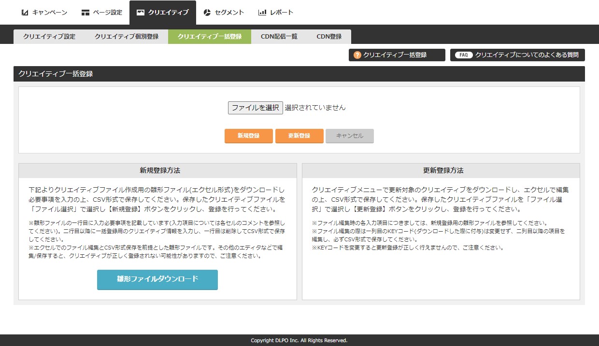599x346 pixels.
Task: Click the segment pie chart icon
Action: coord(207,13)
